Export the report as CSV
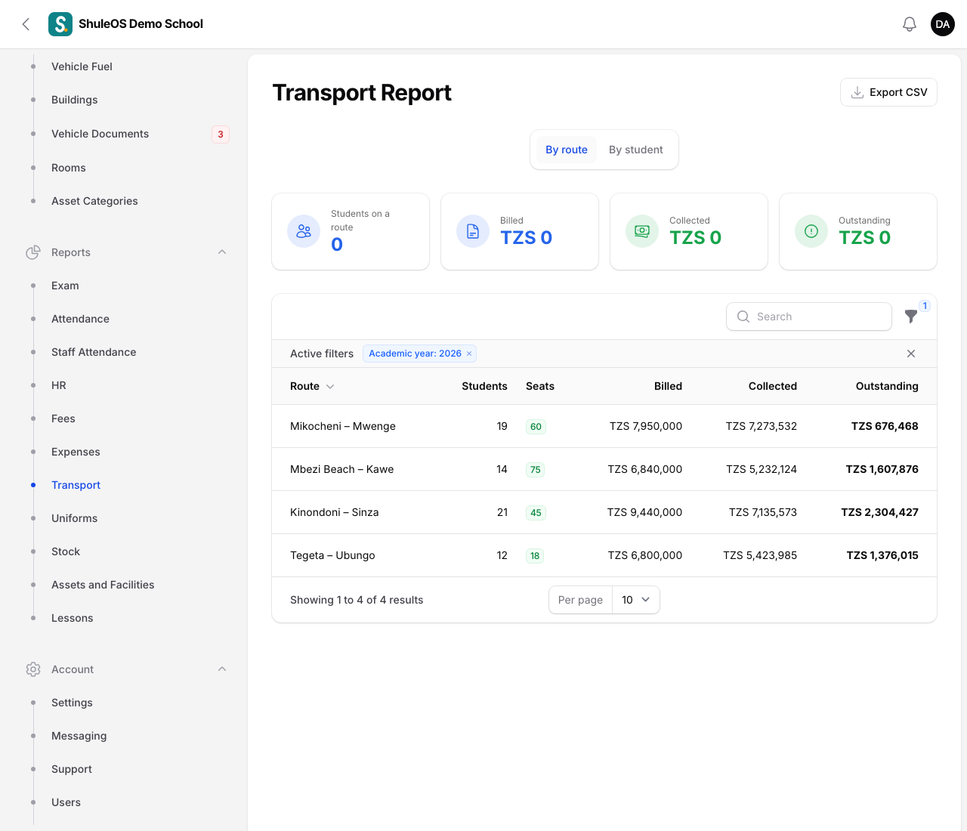 point(888,92)
